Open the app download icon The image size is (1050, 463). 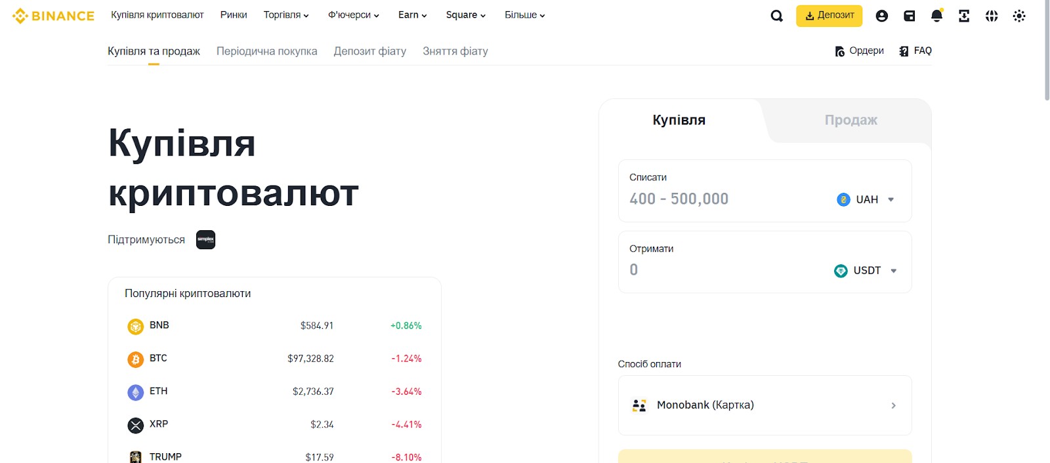click(x=964, y=16)
